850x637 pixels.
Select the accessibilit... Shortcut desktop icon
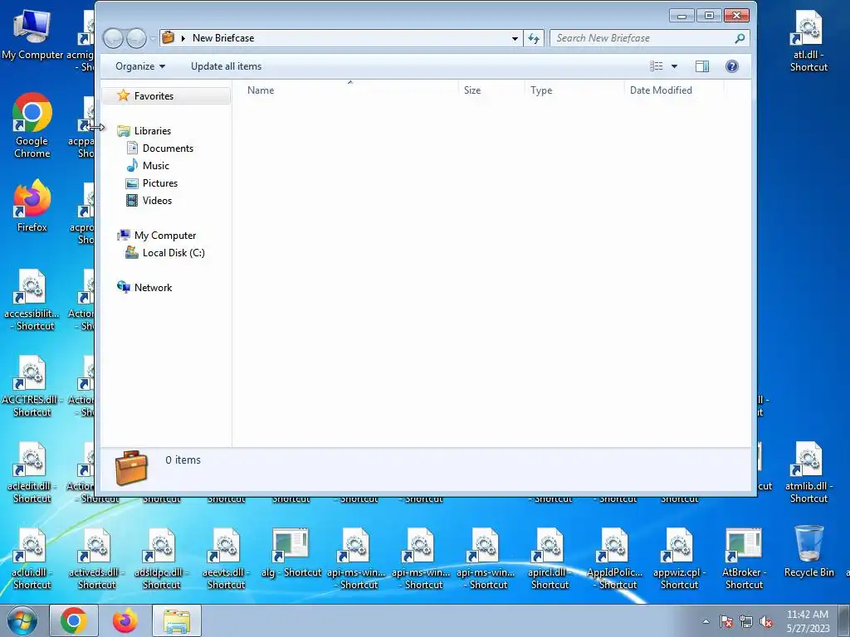pos(32,299)
